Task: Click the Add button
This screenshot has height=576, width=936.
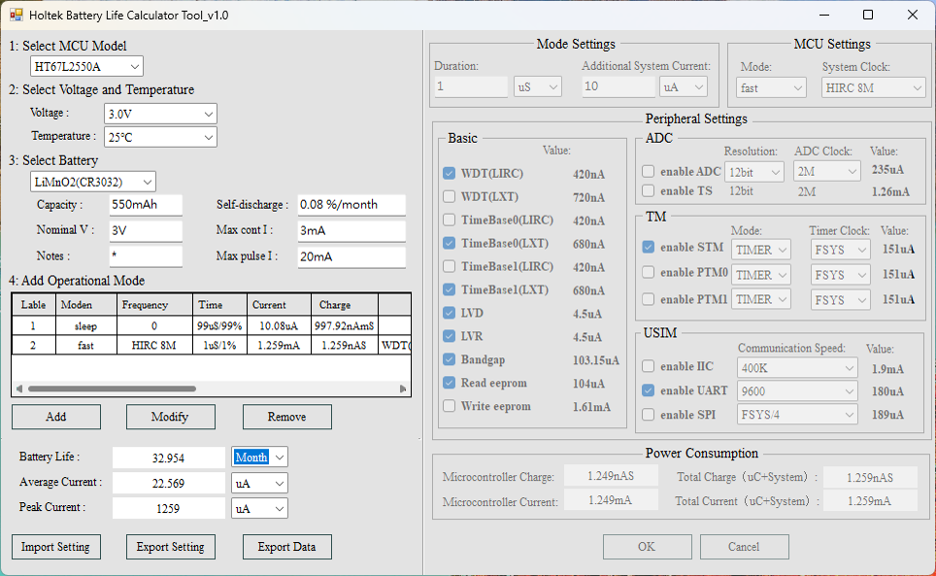Action: [56, 417]
